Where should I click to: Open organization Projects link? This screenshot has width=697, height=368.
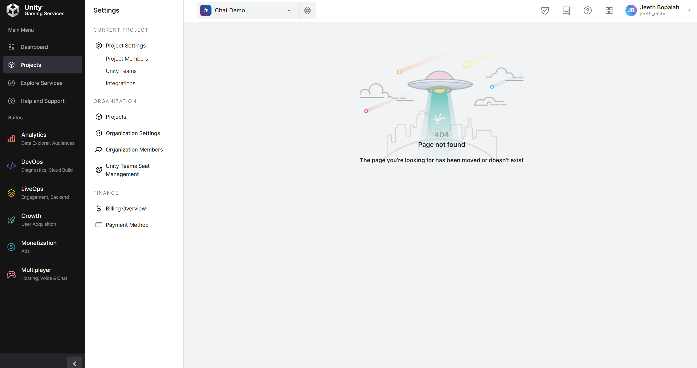[x=116, y=117]
